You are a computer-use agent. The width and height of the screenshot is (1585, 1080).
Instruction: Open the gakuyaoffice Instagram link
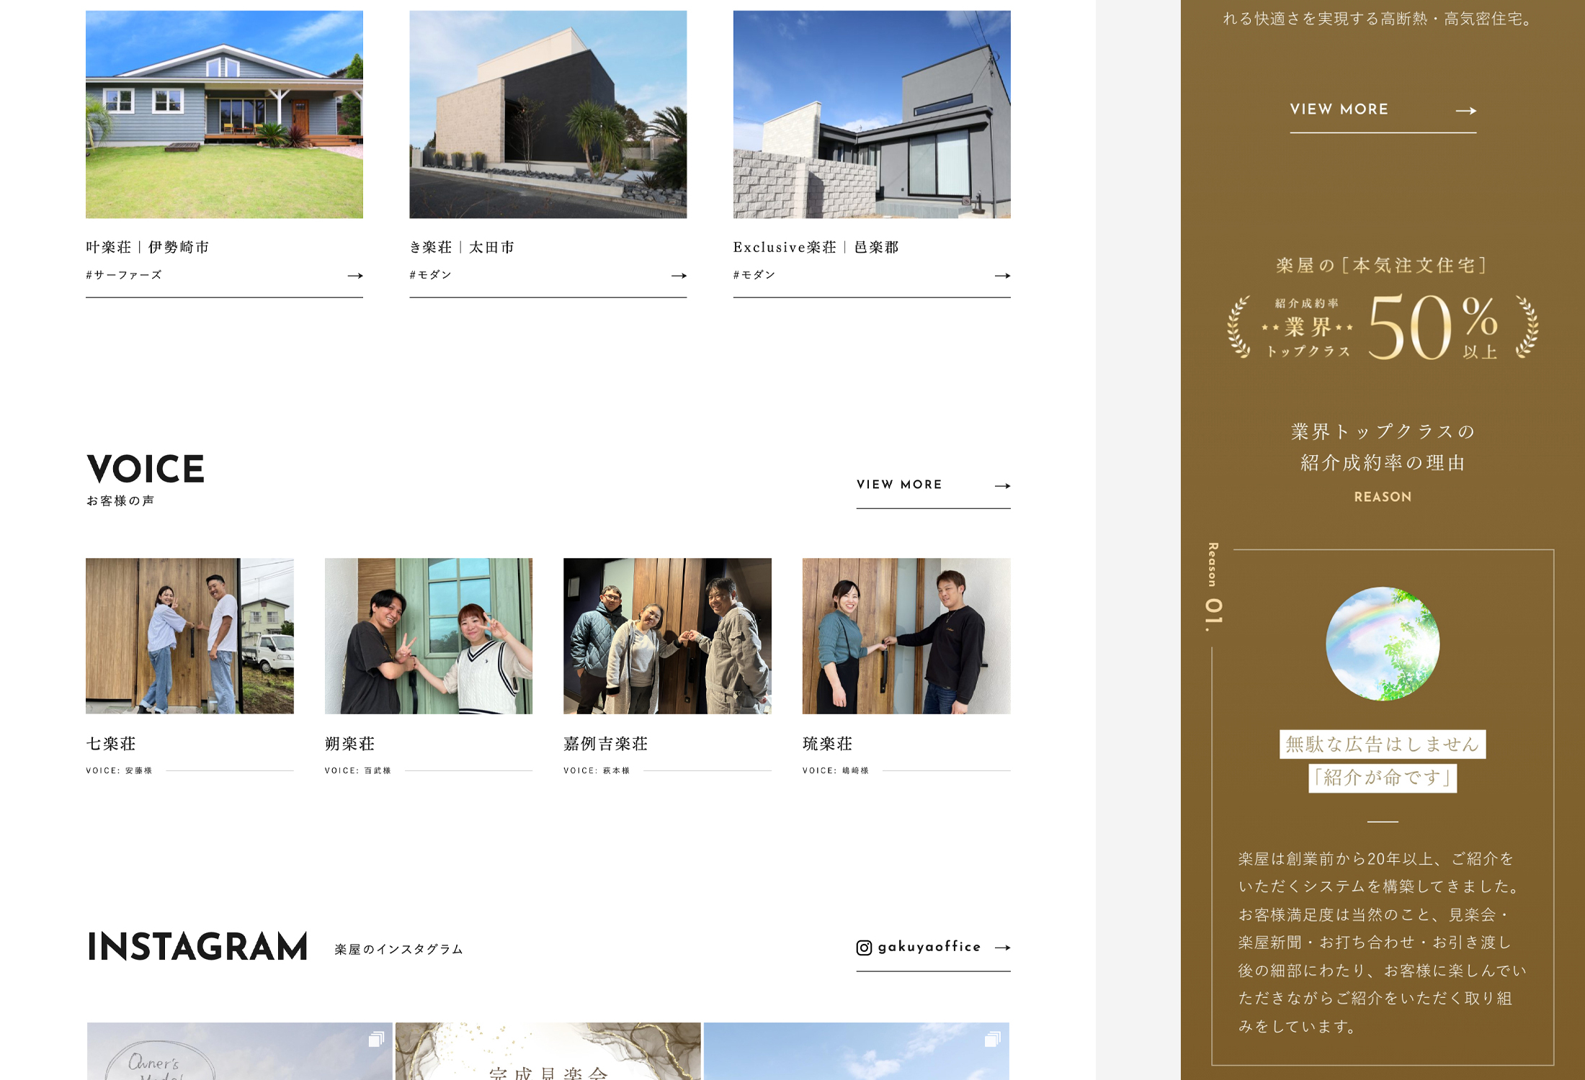point(929,947)
